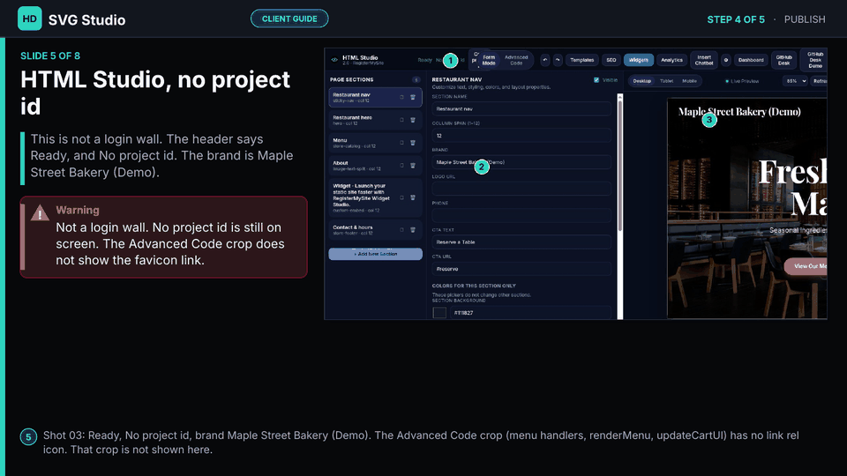Click the Logo URL input field
This screenshot has height=476, width=847.
coord(521,189)
